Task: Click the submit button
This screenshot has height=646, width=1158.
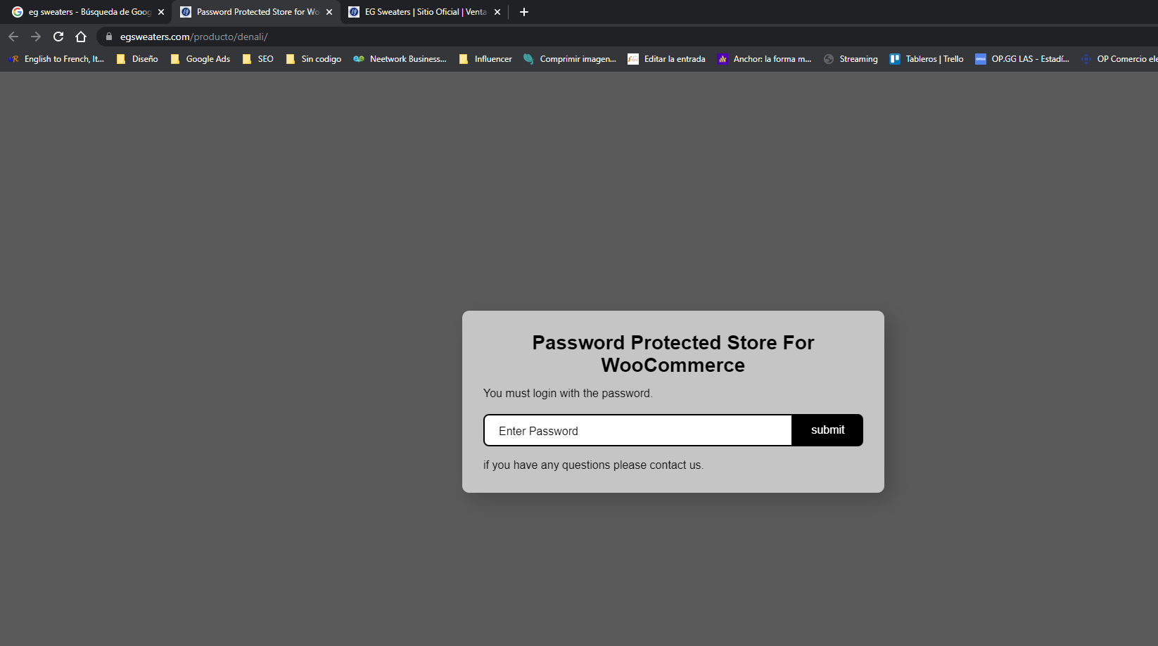Action: (827, 430)
